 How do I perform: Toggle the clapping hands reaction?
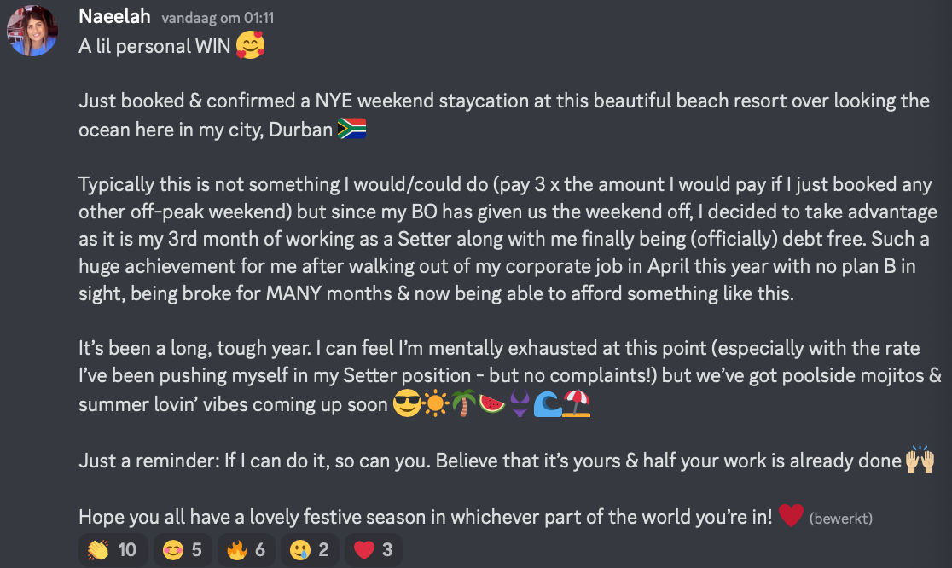coord(112,550)
